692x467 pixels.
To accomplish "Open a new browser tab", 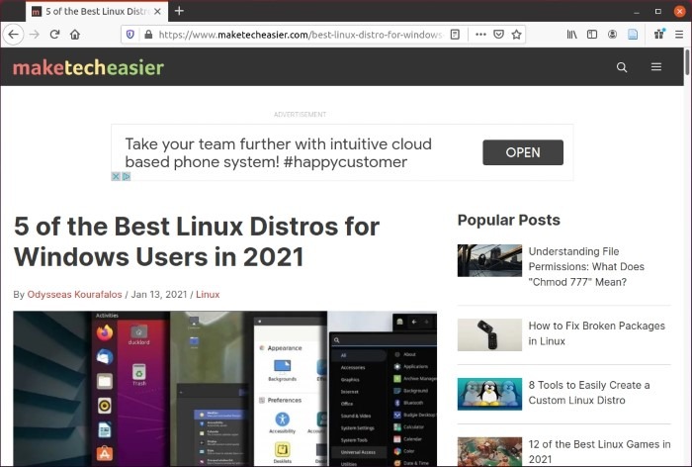I will [179, 11].
